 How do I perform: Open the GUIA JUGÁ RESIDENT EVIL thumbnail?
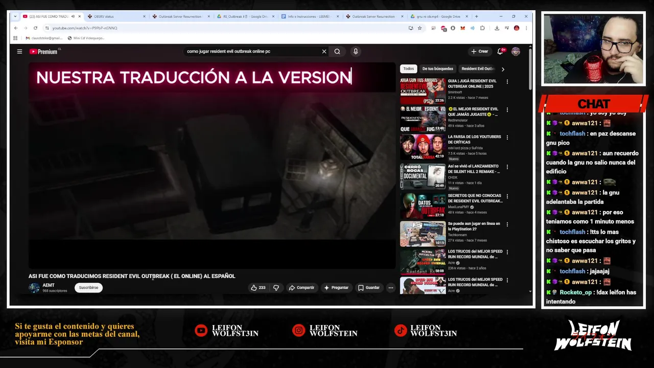(x=423, y=91)
